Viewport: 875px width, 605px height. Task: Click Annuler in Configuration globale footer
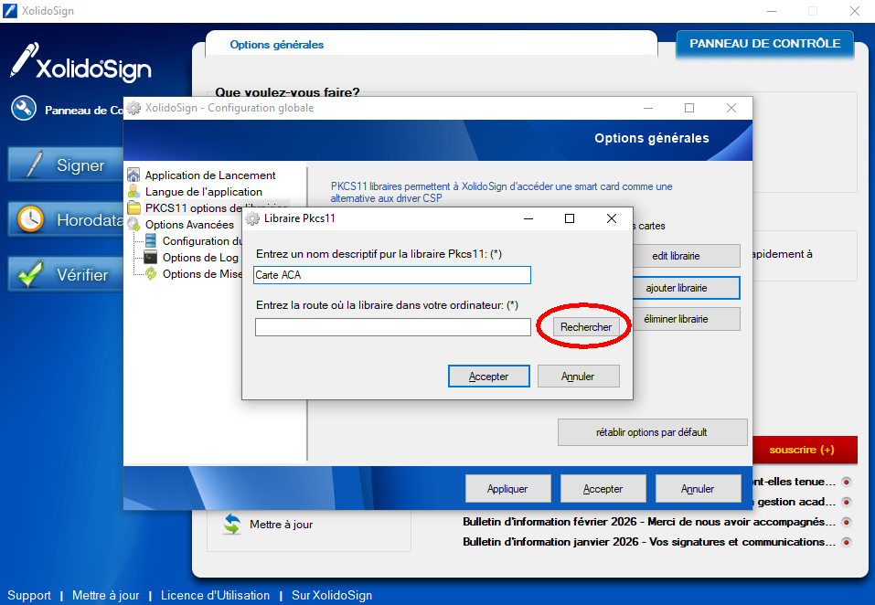699,489
